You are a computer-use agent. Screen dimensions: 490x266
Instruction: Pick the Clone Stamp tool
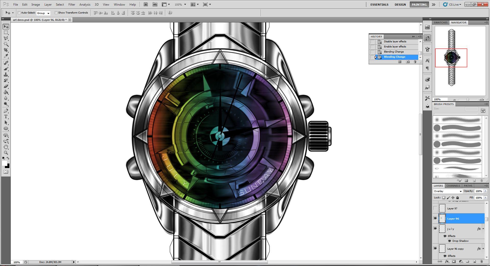tap(6, 75)
